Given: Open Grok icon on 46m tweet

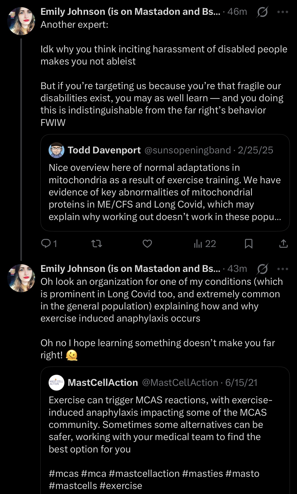Looking at the screenshot, I should tap(262, 12).
